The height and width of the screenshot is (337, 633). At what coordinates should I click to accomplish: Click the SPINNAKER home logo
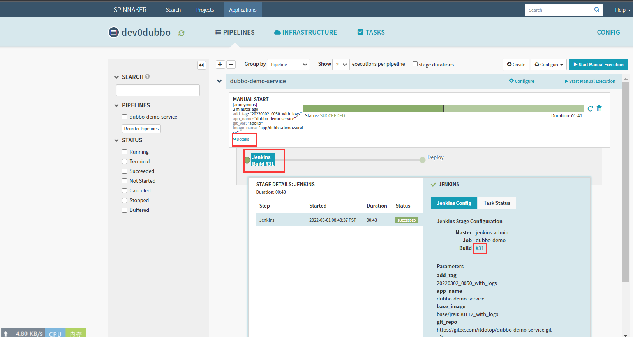[130, 10]
